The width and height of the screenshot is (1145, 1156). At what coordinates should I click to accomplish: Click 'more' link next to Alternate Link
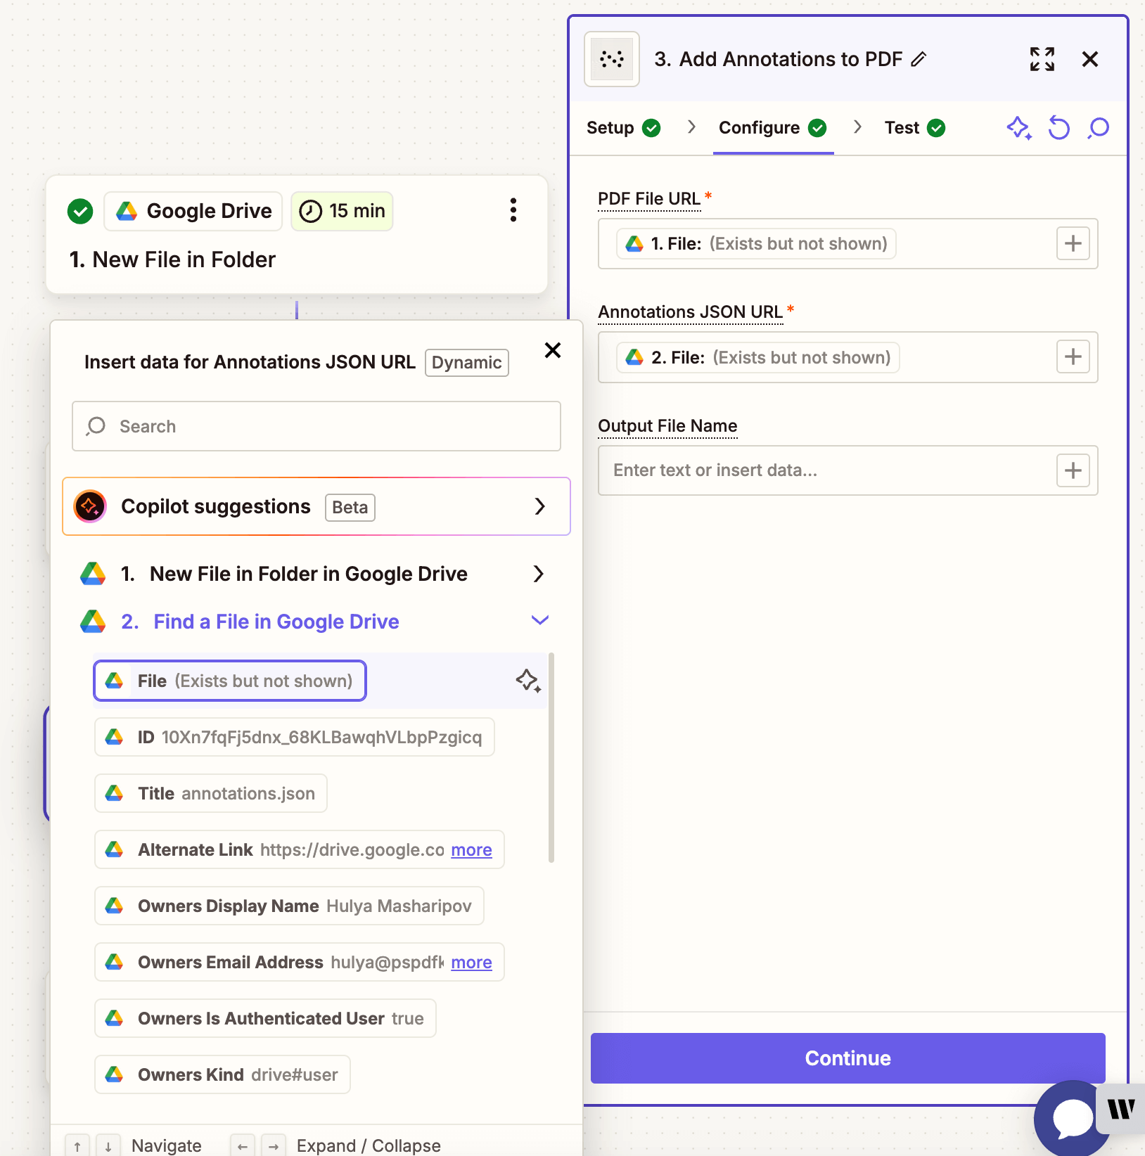click(471, 850)
